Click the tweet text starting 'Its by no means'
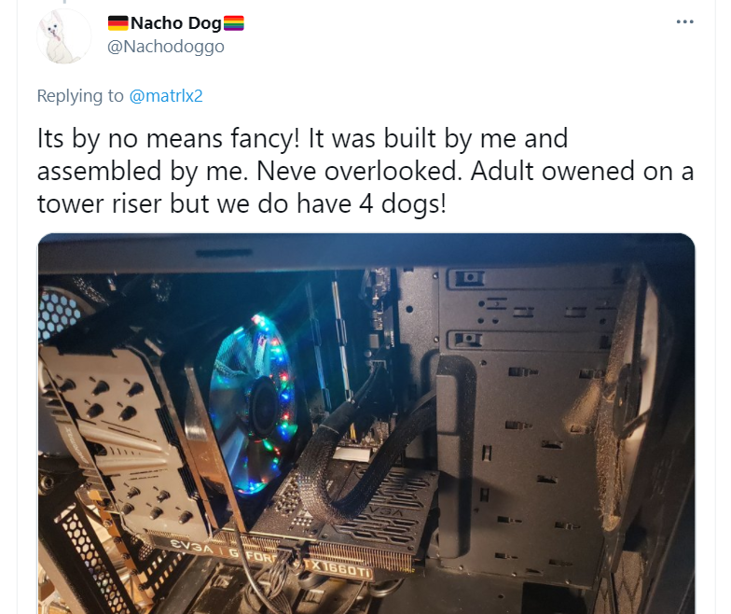 pyautogui.click(x=365, y=171)
